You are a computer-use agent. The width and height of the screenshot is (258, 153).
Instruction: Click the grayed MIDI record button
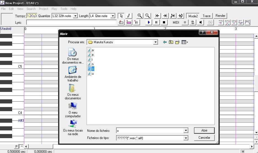(x=185, y=22)
